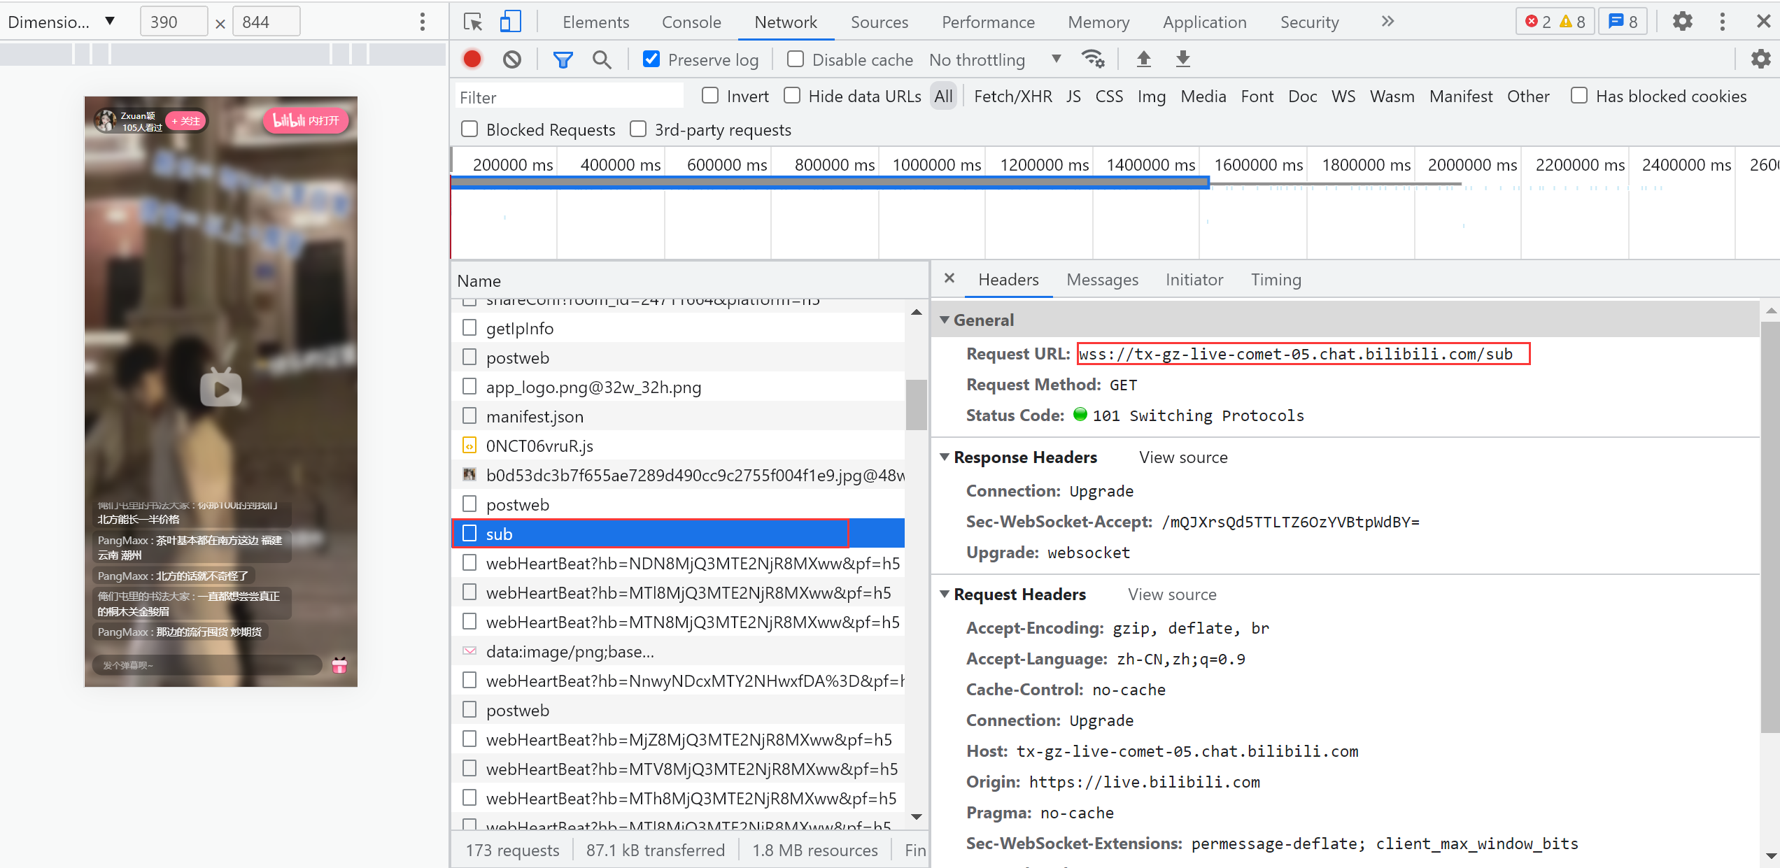The height and width of the screenshot is (868, 1780).
Task: Open the Timing tab of request
Action: (1276, 279)
